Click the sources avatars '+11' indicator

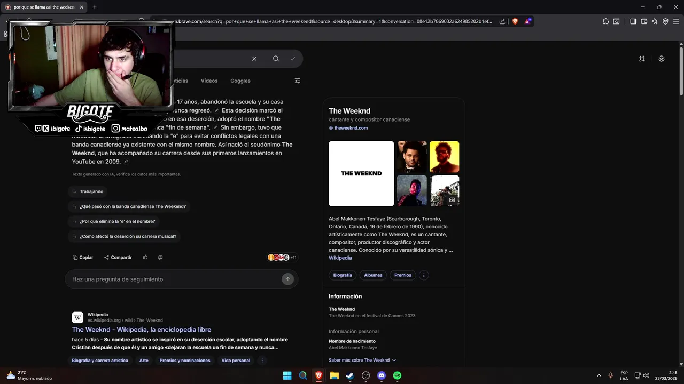[x=282, y=257]
